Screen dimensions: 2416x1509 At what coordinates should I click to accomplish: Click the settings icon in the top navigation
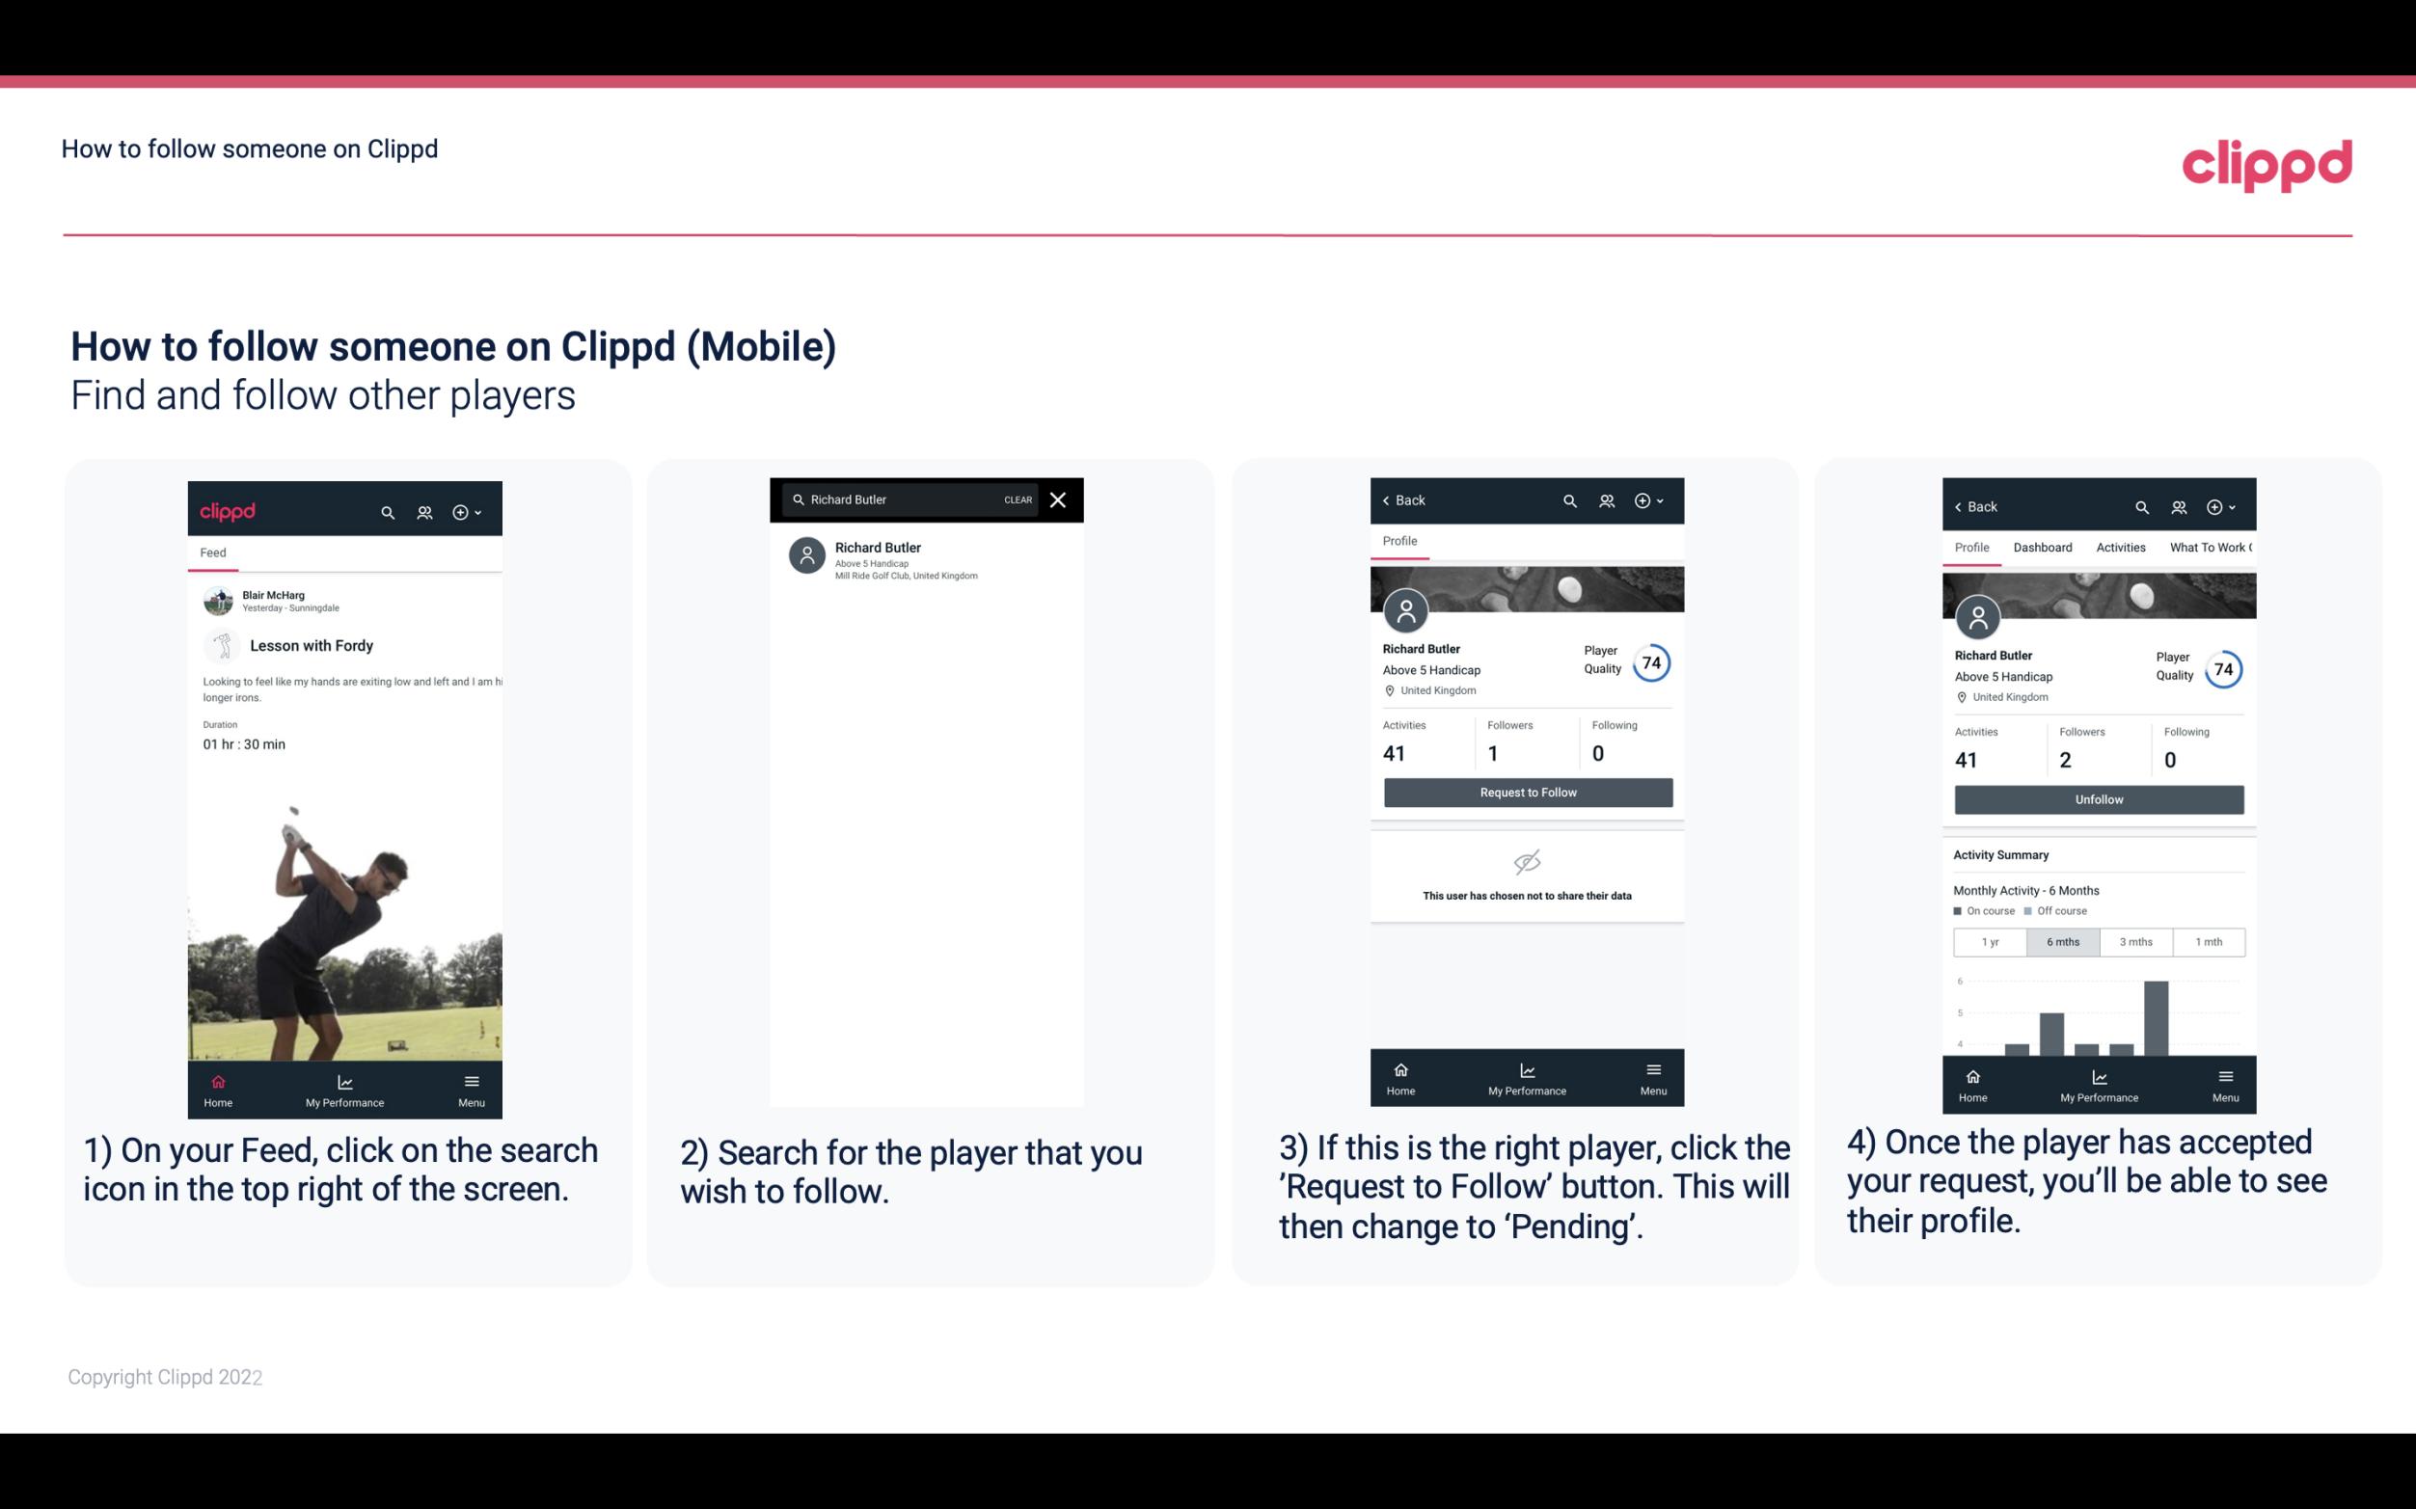coord(462,511)
